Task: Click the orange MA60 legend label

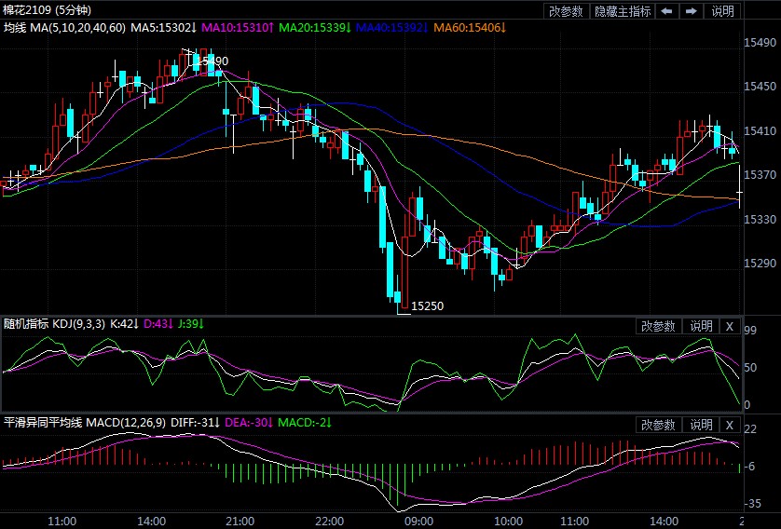Action: [x=469, y=29]
